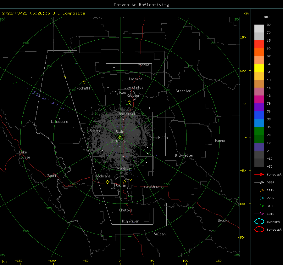The width and height of the screenshot is (283, 265).
Task: Click the yellow diamond marker below Cochrane
Action: [108, 182]
